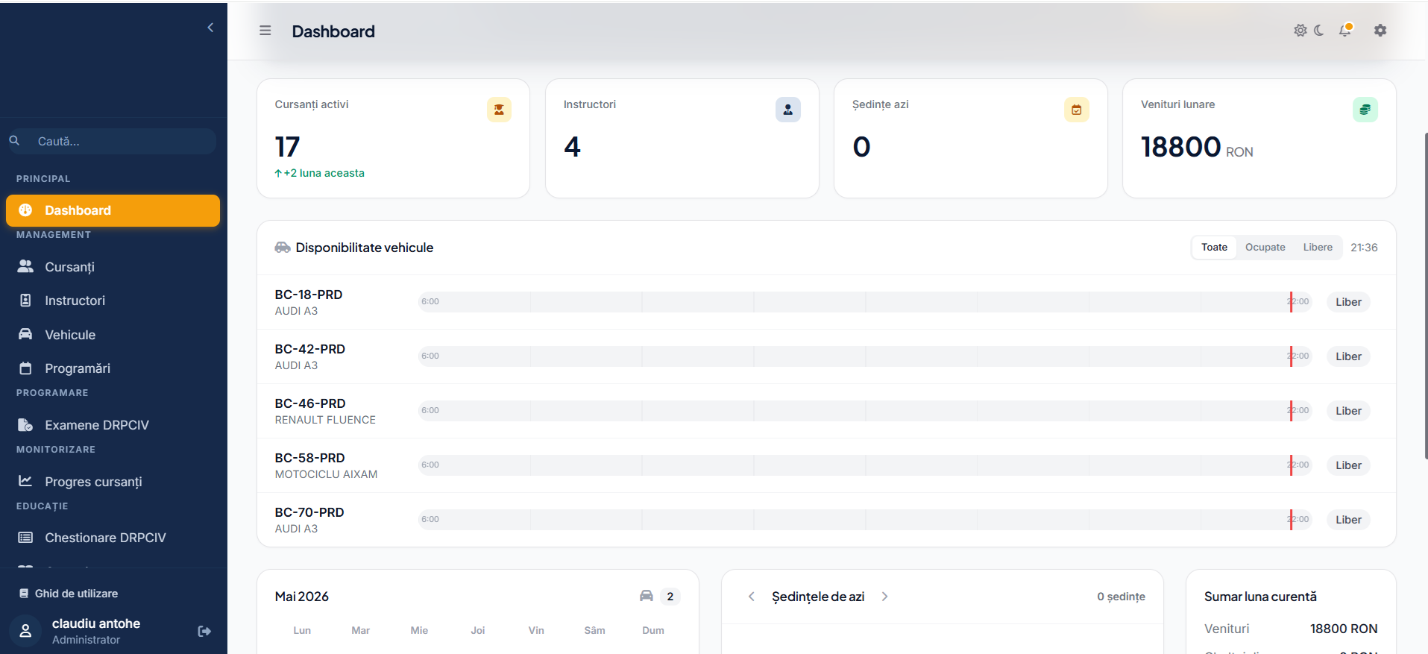
Task: Click the 21:36 current time label
Action: point(1364,248)
